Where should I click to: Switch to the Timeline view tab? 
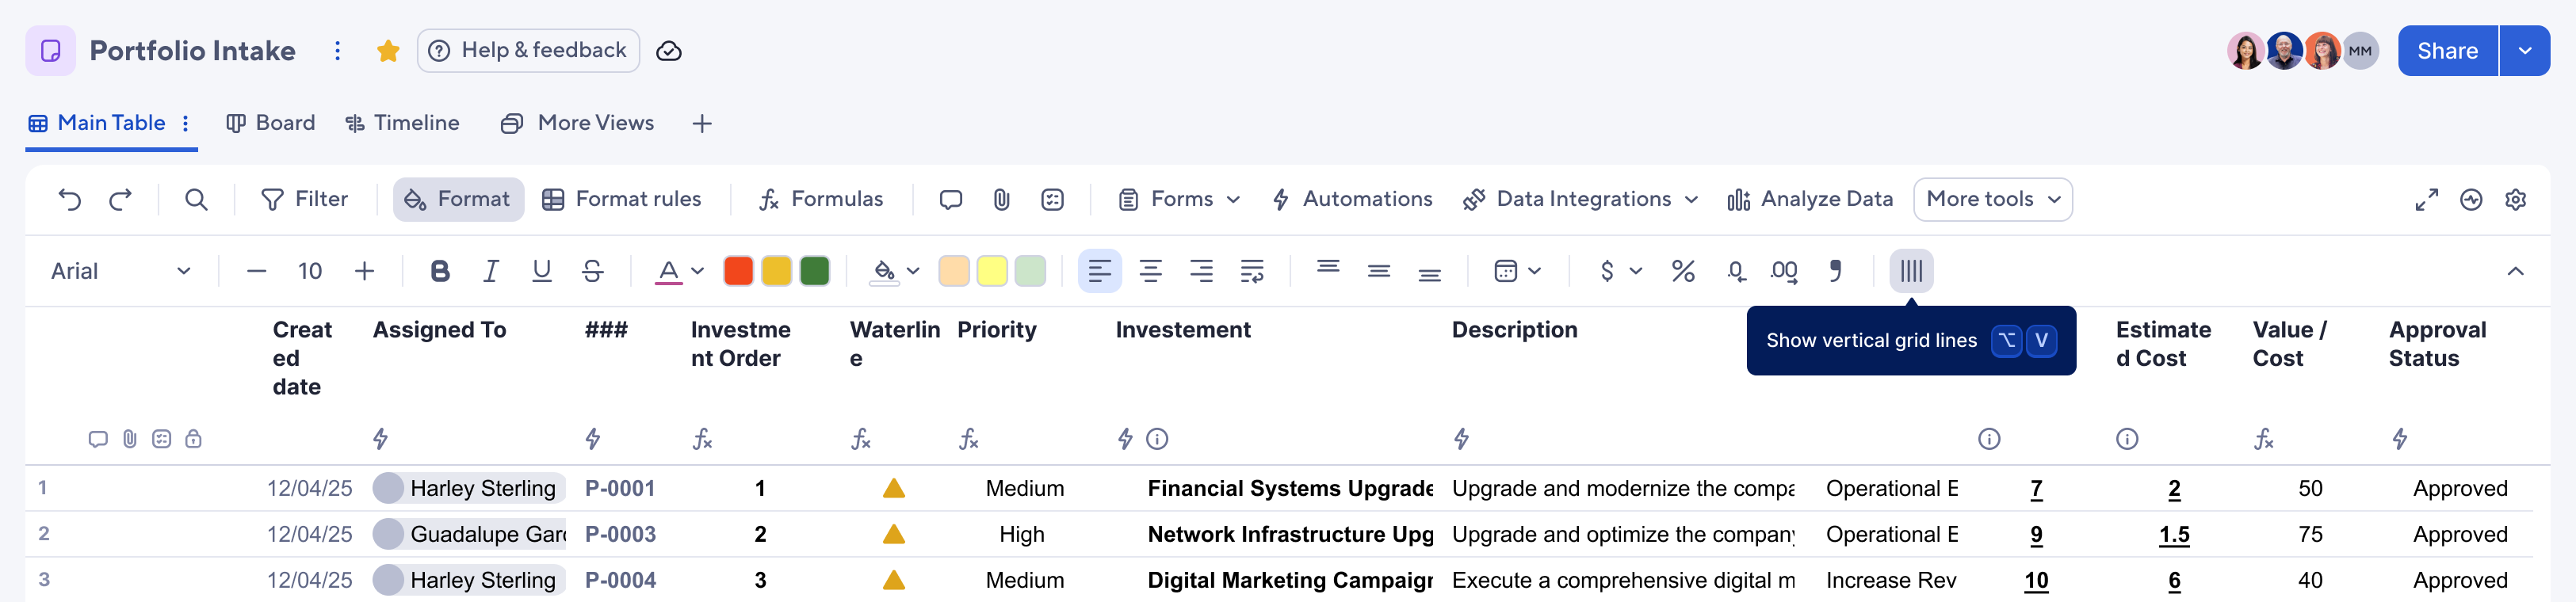[402, 123]
